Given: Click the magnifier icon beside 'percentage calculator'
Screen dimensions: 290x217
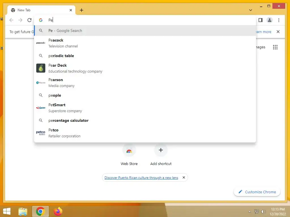Looking at the screenshot, I should coord(41,120).
